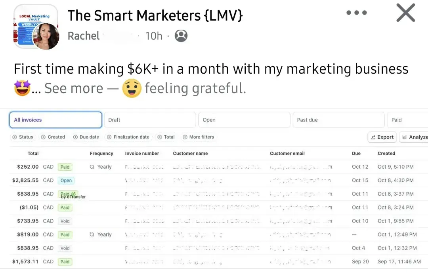Image resolution: width=428 pixels, height=274 pixels.
Task: Show the Open invoices tab
Action: 244,120
